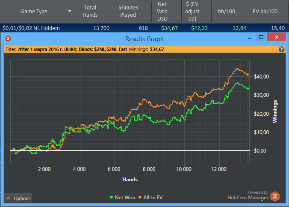The width and height of the screenshot is (289, 207).
Task: Minimize the Results Graph window
Action: [250, 38]
